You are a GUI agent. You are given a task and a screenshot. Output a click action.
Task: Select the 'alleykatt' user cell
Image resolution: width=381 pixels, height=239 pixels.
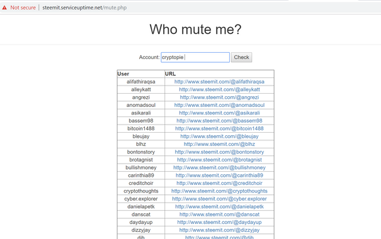point(141,89)
